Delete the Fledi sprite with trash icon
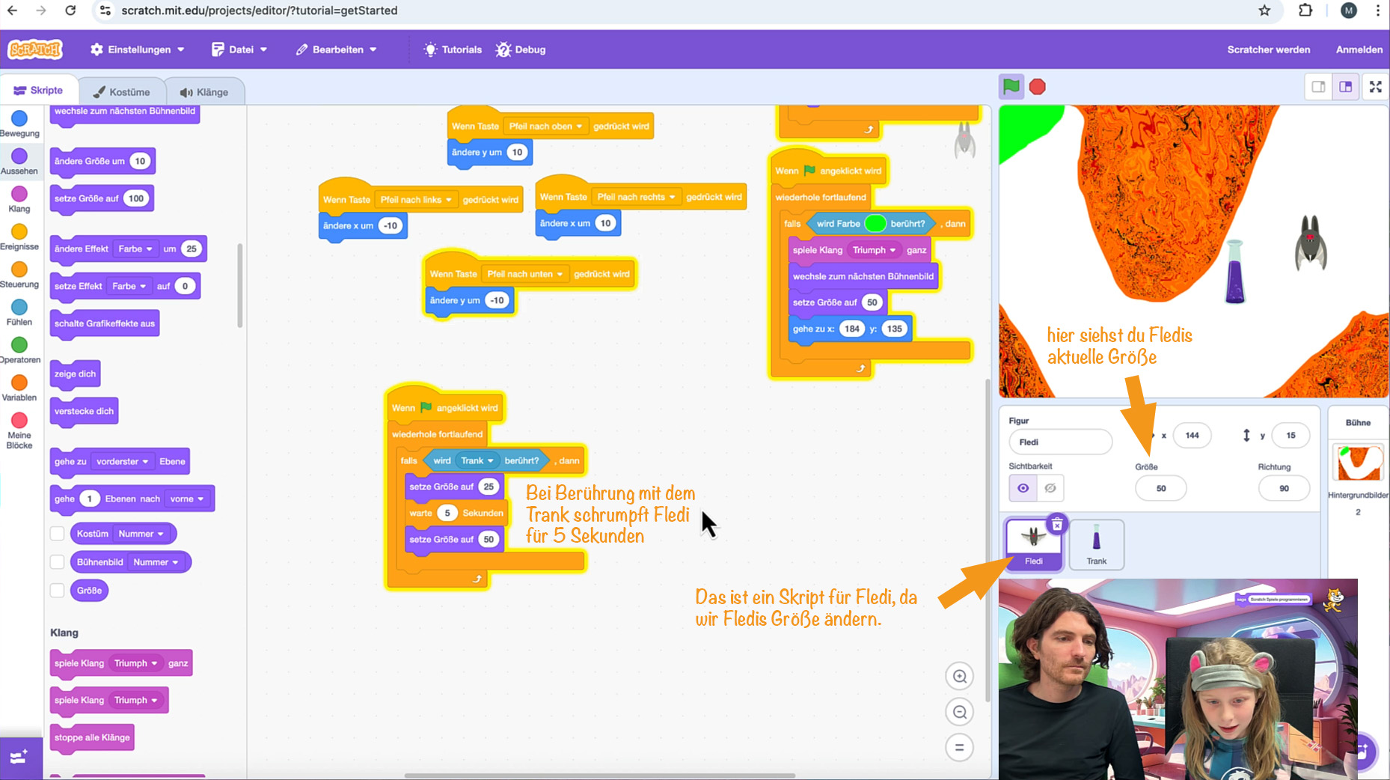Viewport: 1390px width, 780px height. click(1056, 524)
